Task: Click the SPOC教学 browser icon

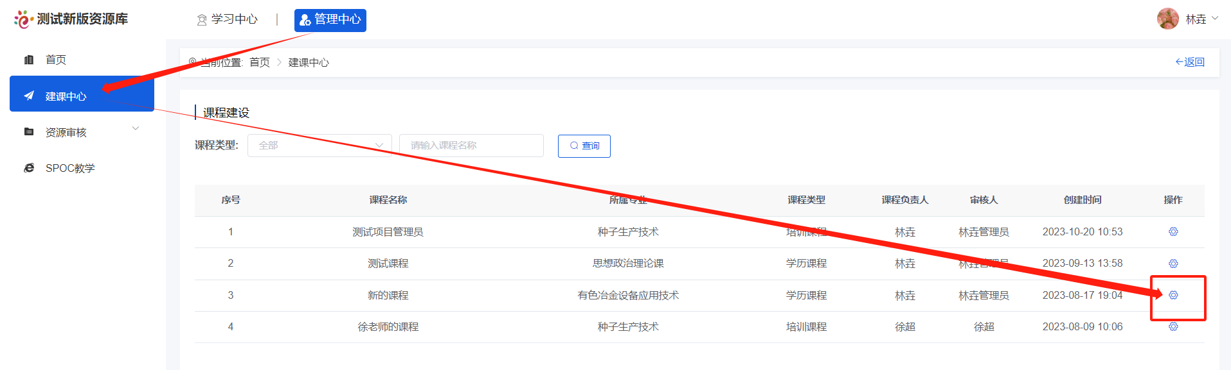Action: 29,168
